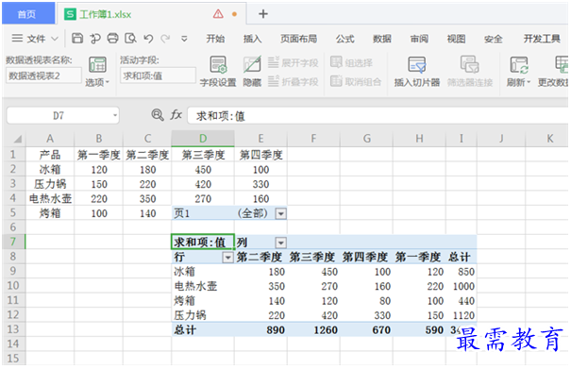Add a new tab with plus button
Screen dimensions: 571x369
pos(263,14)
